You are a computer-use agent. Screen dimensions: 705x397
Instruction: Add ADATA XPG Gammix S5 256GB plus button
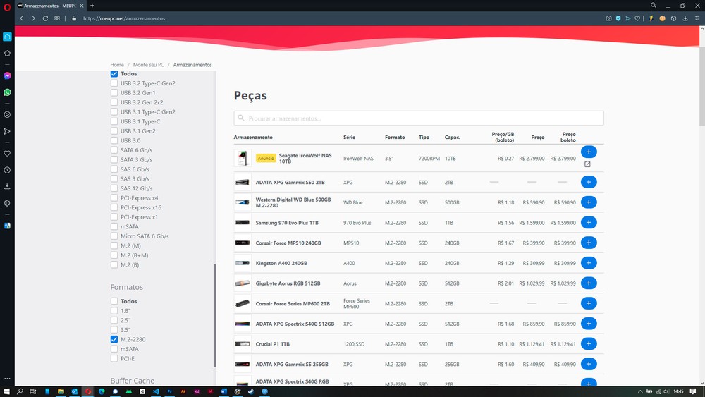tap(589, 364)
